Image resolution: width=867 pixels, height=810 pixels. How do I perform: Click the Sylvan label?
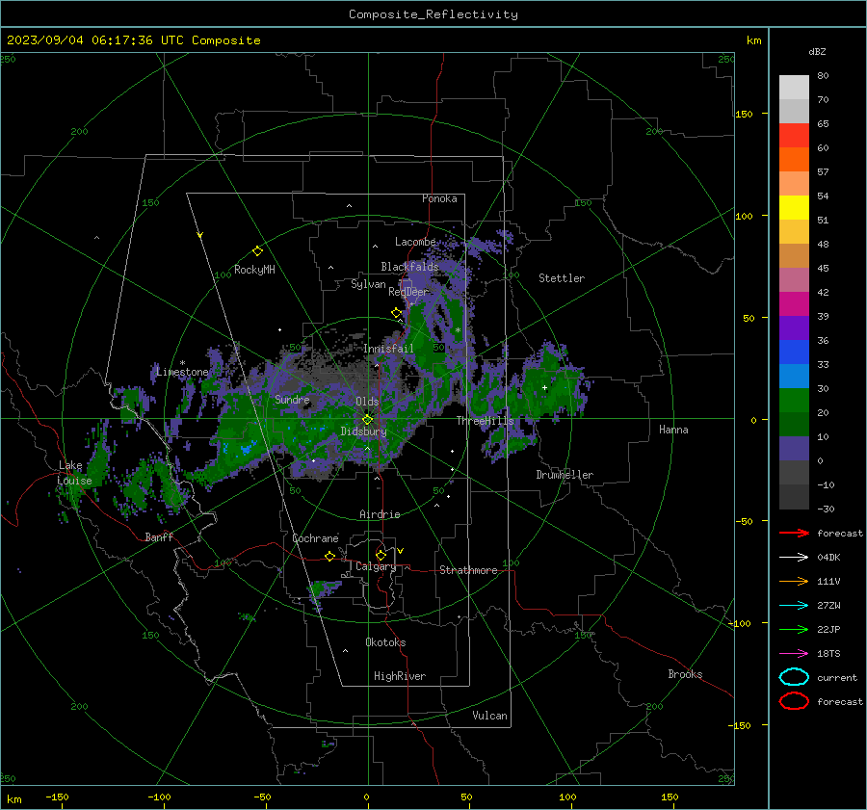pos(368,284)
